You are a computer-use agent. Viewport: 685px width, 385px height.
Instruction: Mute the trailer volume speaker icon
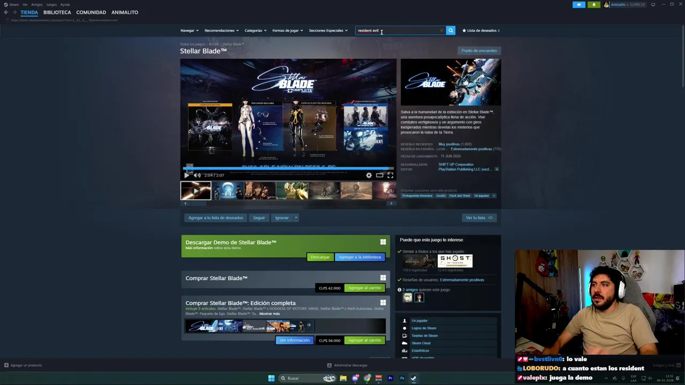(x=197, y=175)
